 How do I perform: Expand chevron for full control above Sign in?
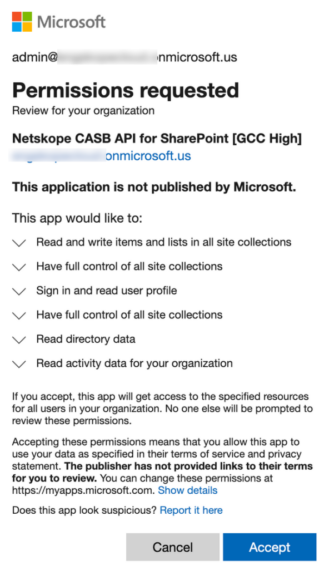[x=19, y=267]
